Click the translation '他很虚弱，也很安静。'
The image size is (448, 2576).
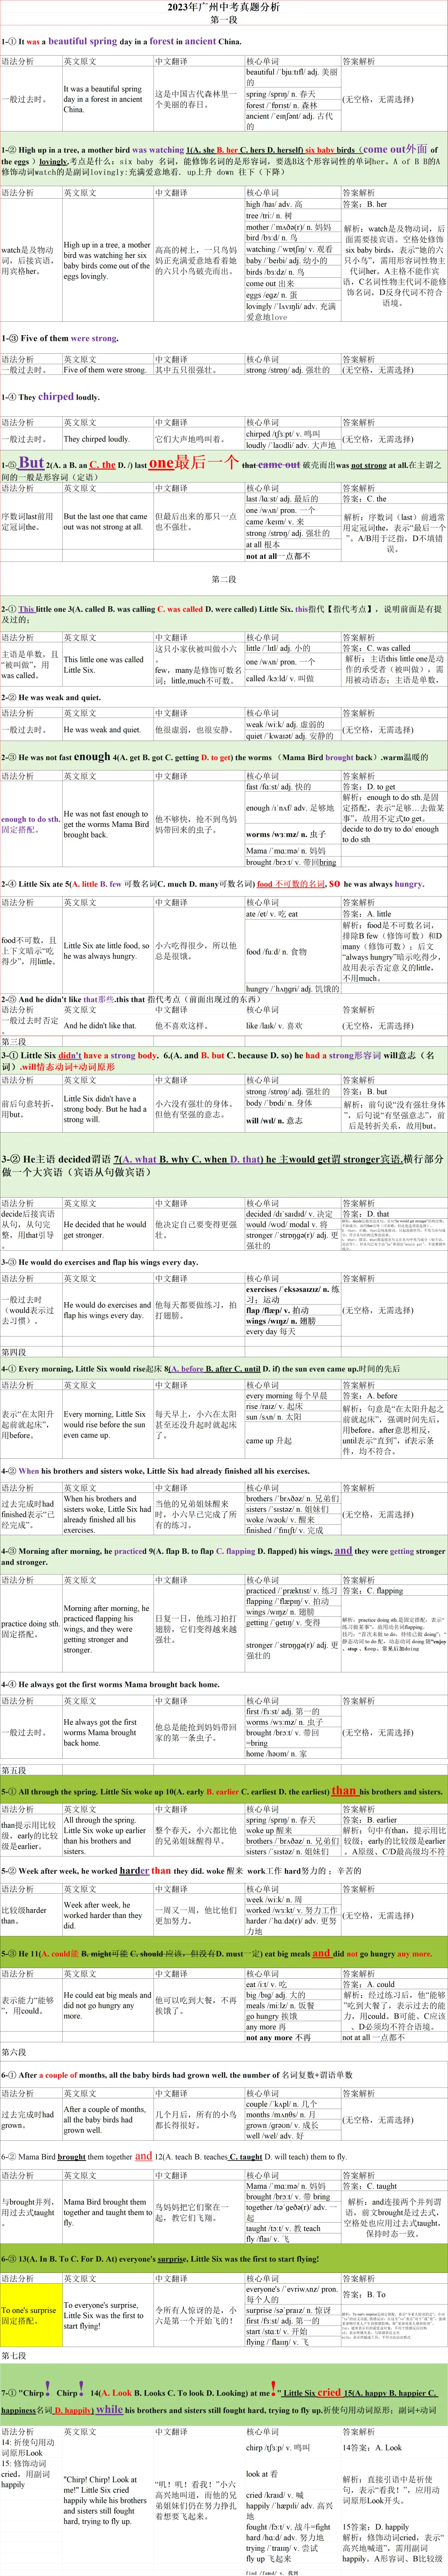coord(196,730)
